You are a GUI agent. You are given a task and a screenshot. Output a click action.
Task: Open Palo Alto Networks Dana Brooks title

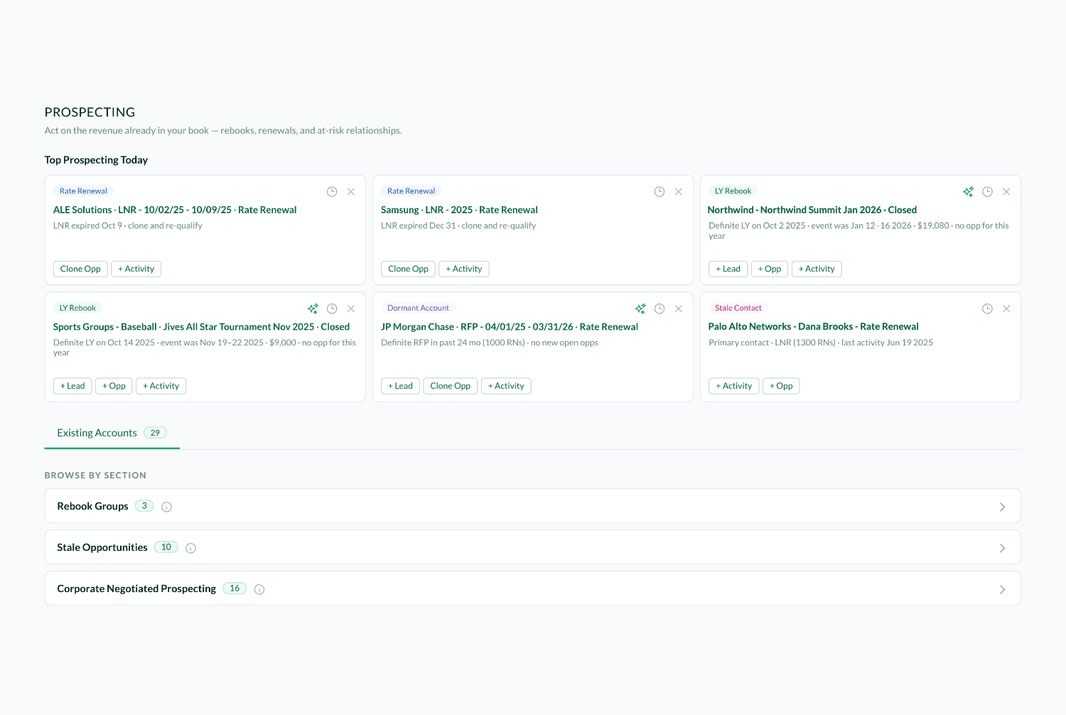814,327
